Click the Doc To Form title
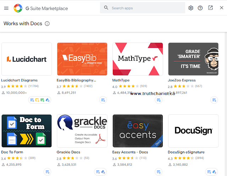Screen dimensions: 227x176 pyautogui.click(x=12, y=152)
